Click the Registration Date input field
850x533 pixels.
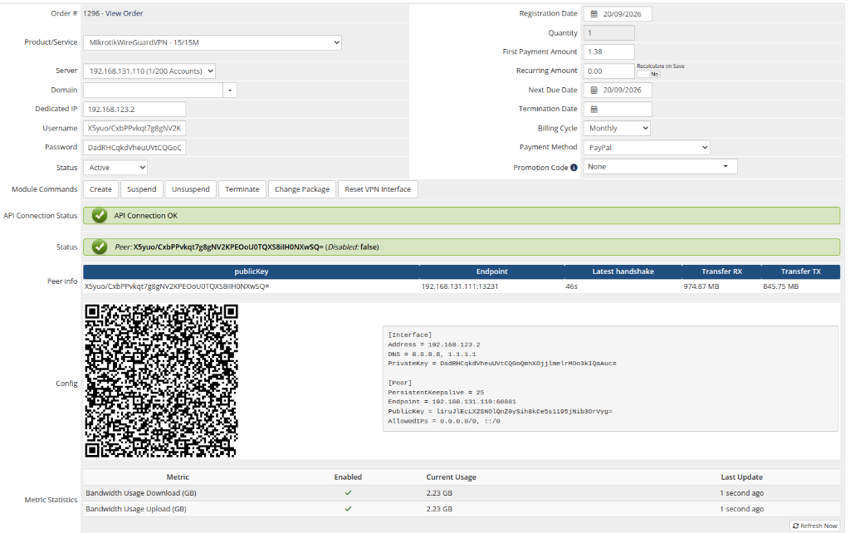pos(618,14)
